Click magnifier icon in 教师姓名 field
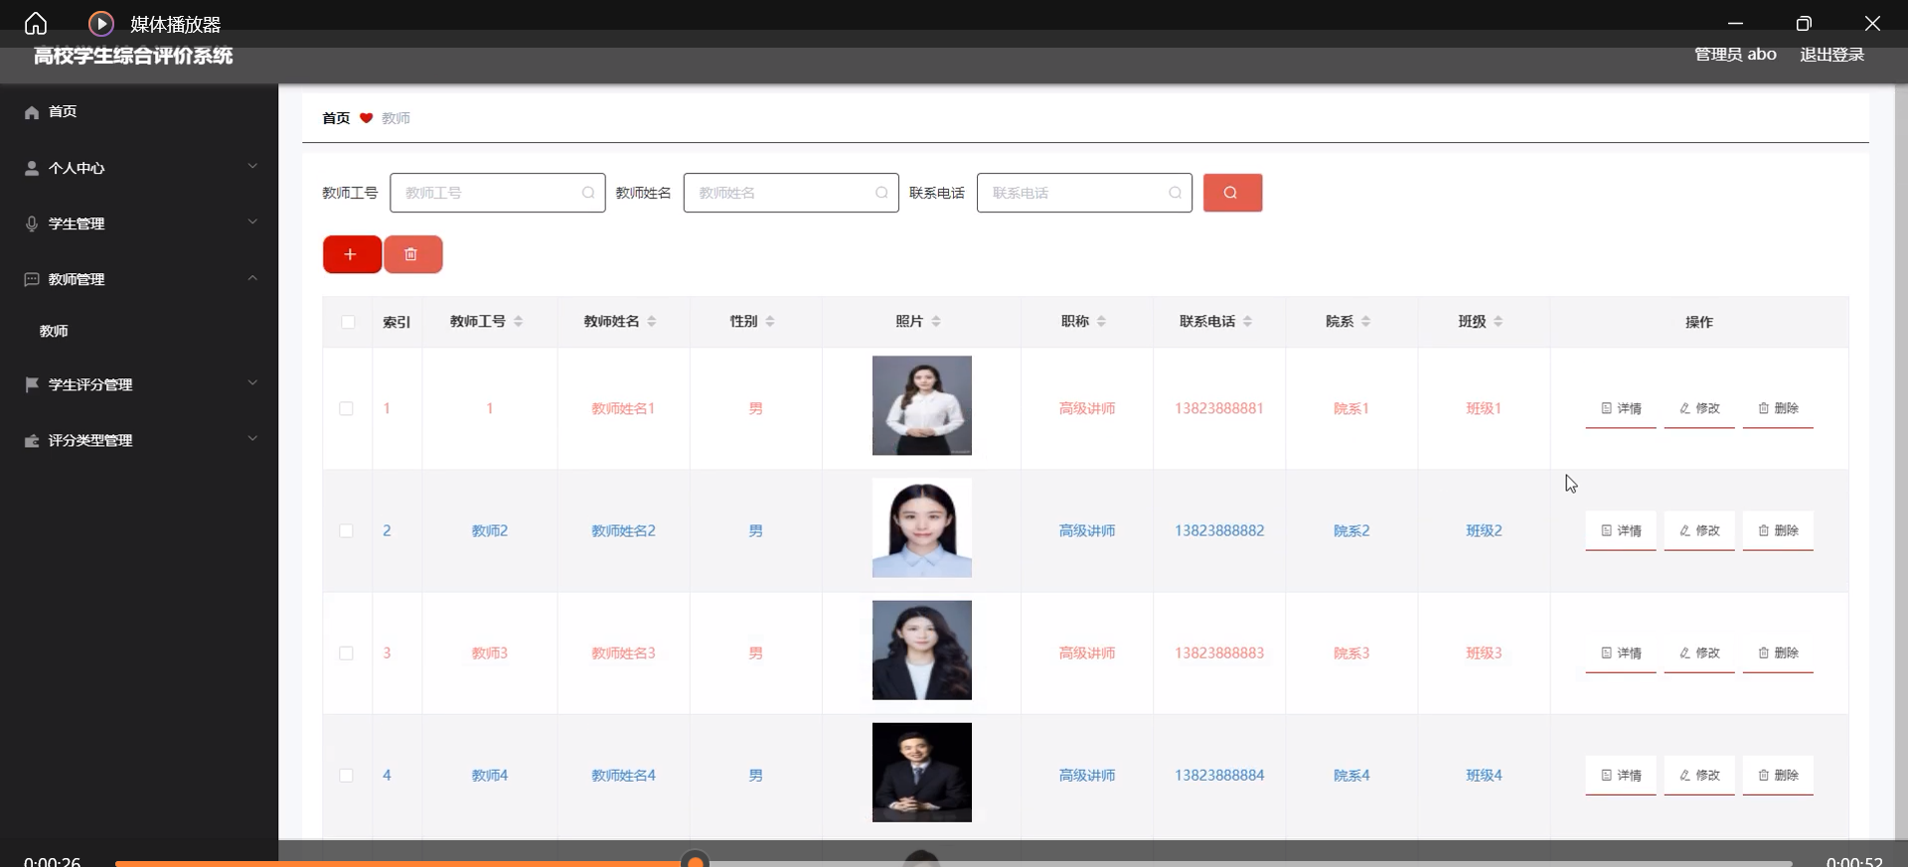 (x=881, y=193)
